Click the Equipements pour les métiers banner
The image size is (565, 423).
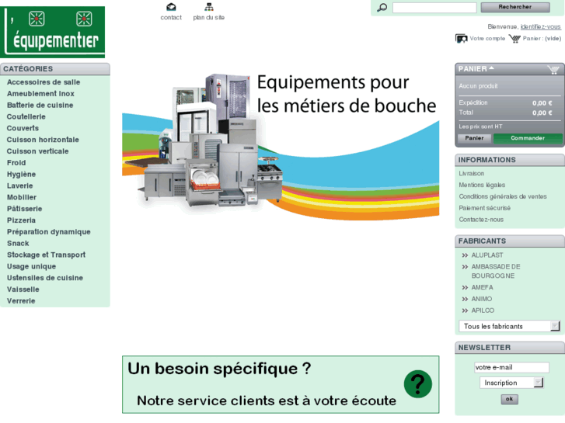click(281, 145)
